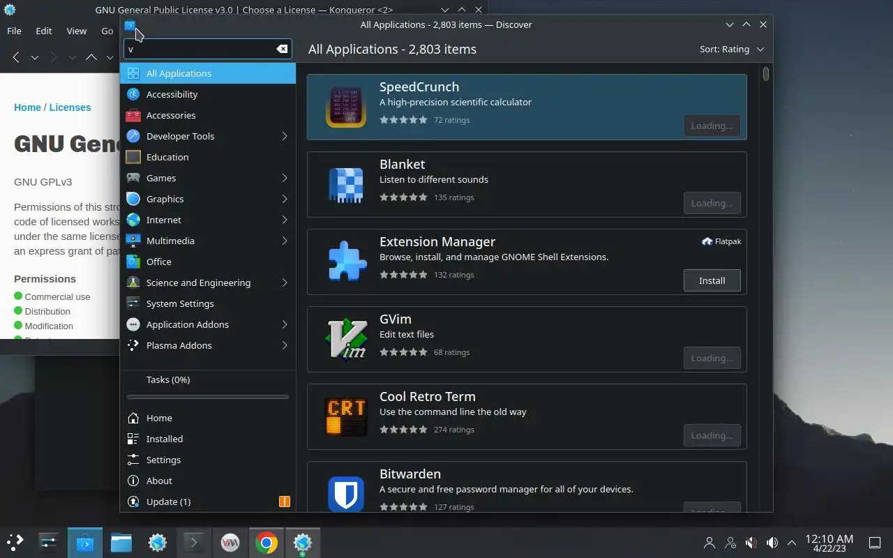Expand the Graphics category
This screenshot has width=893, height=558.
(285, 199)
